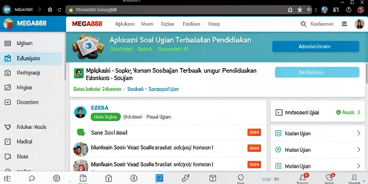
Task: Click the message icon near profile avatar
Action: click(x=344, y=24)
